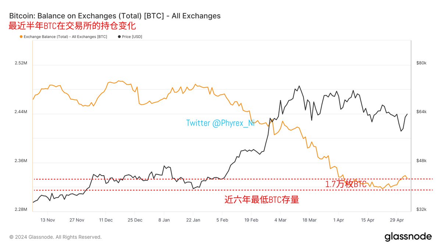The width and height of the screenshot is (441, 248).
Task: Click the 1.7万枚BTC annotation
Action: click(346, 184)
